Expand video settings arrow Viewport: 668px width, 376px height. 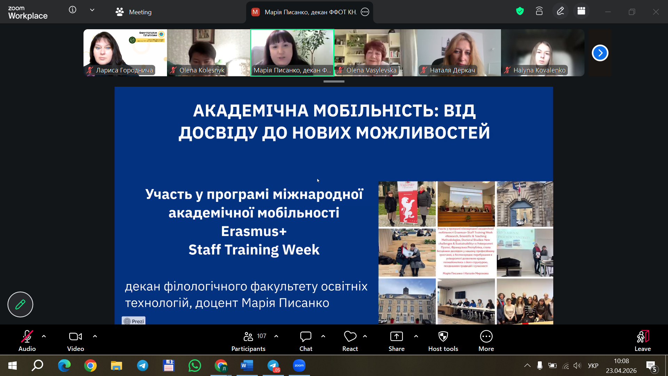(95, 336)
